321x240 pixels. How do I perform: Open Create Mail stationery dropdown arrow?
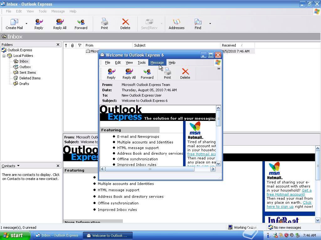[26, 24]
